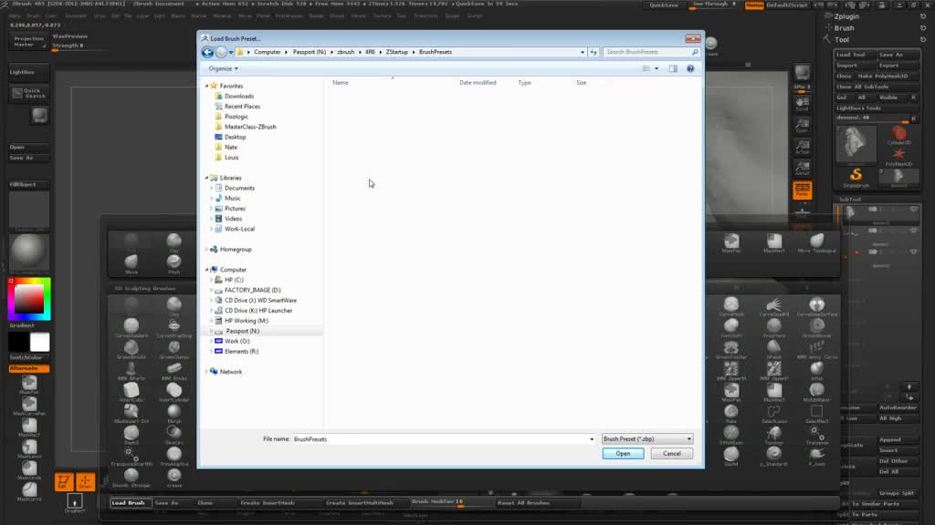935x525 pixels.
Task: Open the Tool palette header
Action: 841,40
